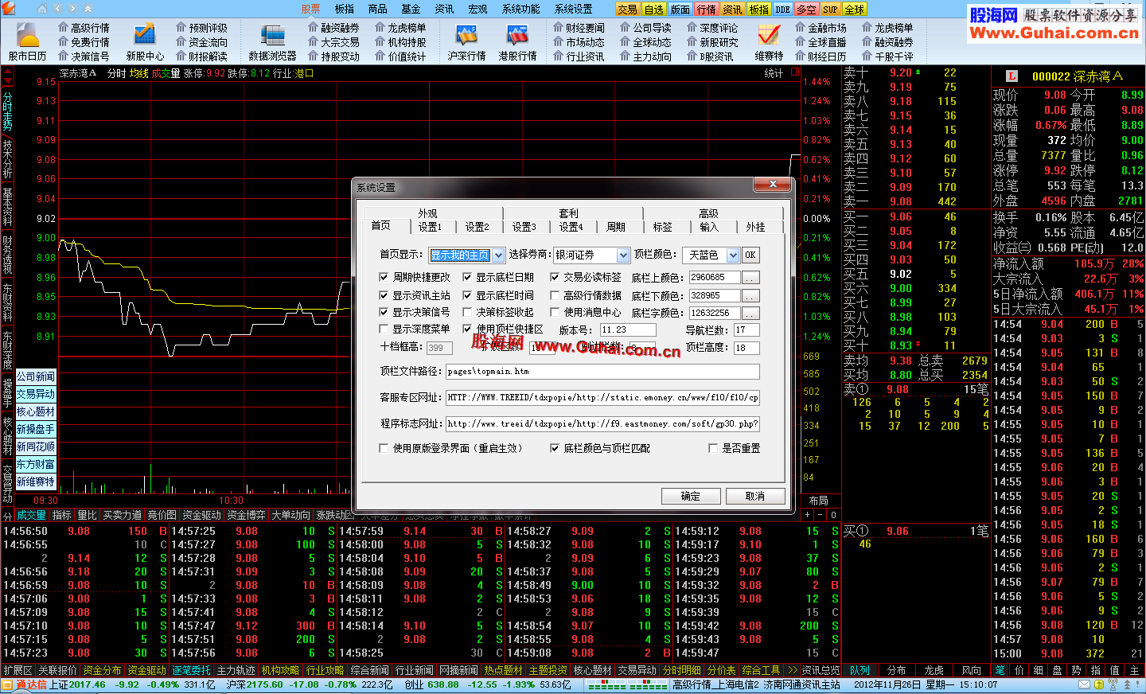
Task: Open 深度评论 in-depth commentary shortcut
Action: pos(712,28)
